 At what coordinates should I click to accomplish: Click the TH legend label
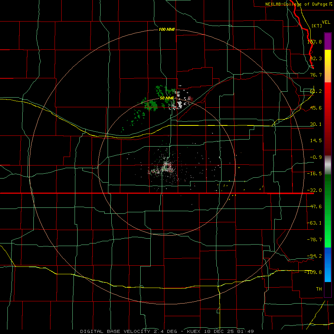tap(319, 289)
